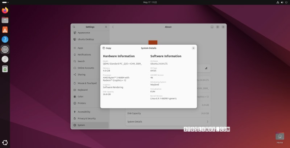Click the disc media icon in the dock
This screenshot has height=148, width=290.
[x=5, y=59]
